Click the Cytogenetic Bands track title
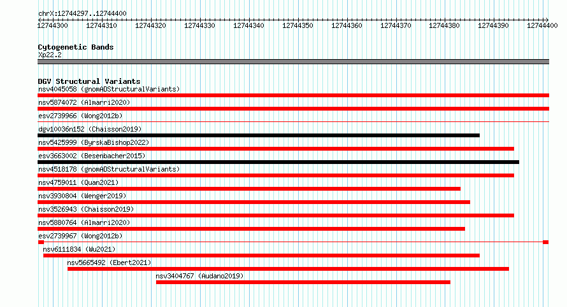Screen dimensions: 567x307 76,47
